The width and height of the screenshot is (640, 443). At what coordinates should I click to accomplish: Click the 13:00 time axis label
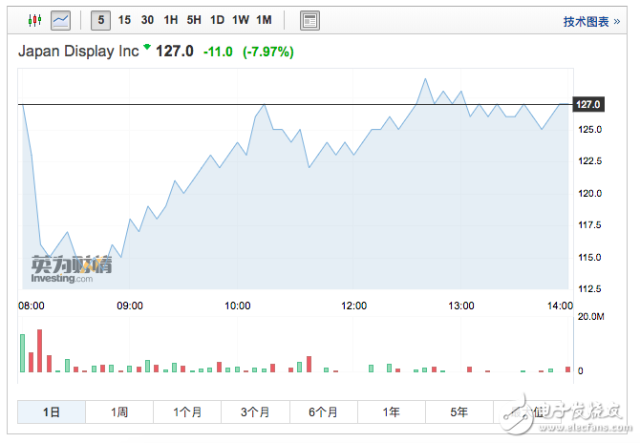pyautogui.click(x=461, y=306)
